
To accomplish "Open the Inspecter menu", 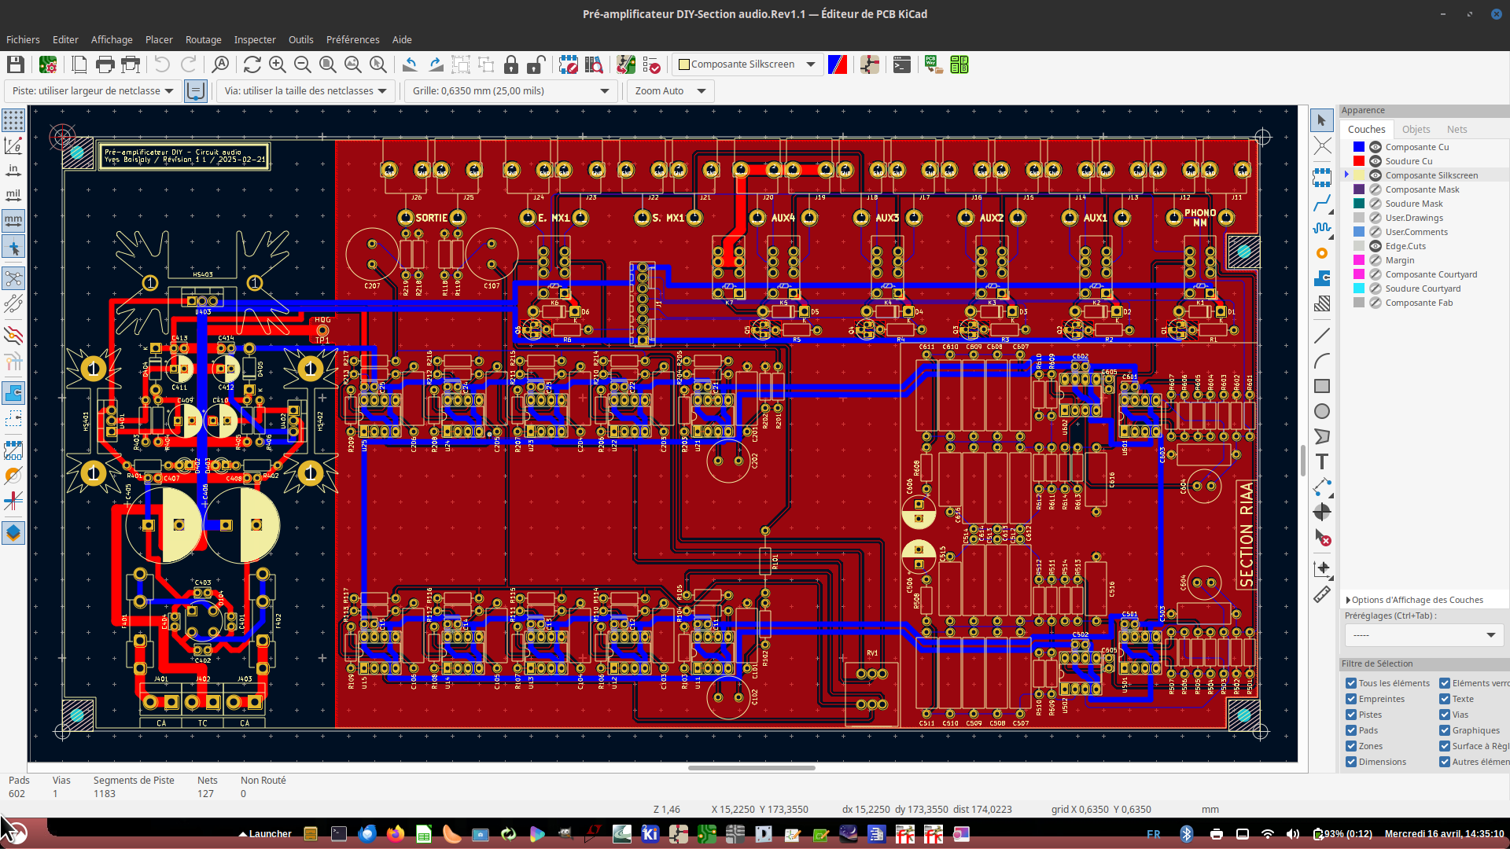I will pos(255,39).
